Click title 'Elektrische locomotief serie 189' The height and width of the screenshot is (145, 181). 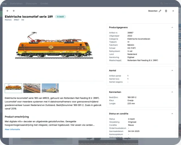pyautogui.click(x=29, y=16)
